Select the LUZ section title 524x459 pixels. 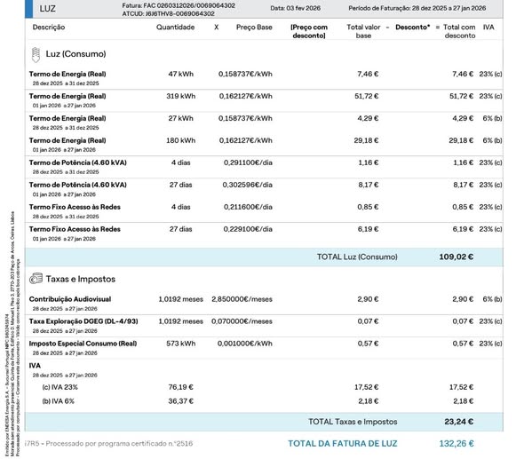tap(47, 9)
